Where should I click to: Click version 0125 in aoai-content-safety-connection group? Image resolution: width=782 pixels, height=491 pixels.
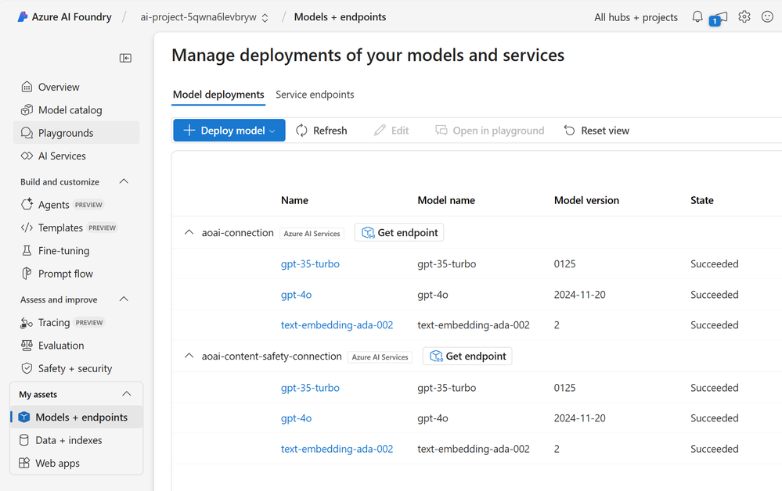(x=564, y=388)
